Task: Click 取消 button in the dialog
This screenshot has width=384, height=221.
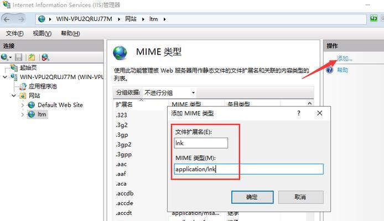Action: 301,197
